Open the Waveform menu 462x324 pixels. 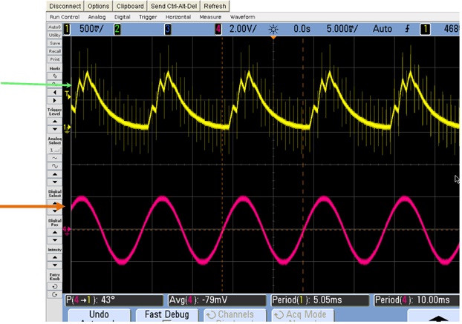[x=242, y=17]
